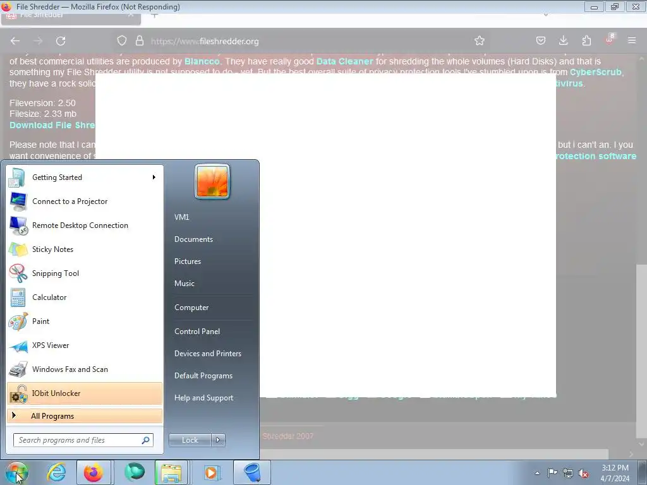
Task: Open the Snipping Tool
Action: pos(85,273)
